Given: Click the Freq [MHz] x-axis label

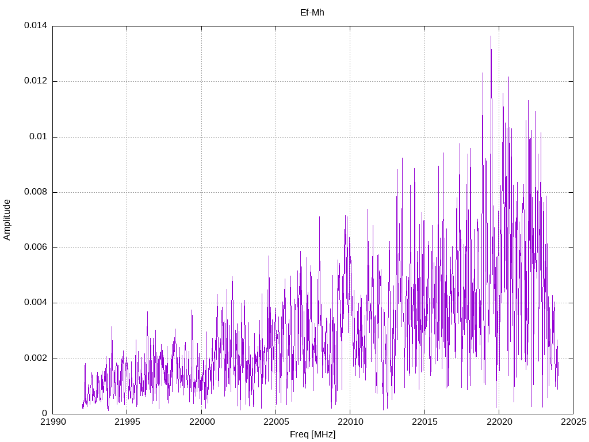Looking at the screenshot, I should point(312,435).
